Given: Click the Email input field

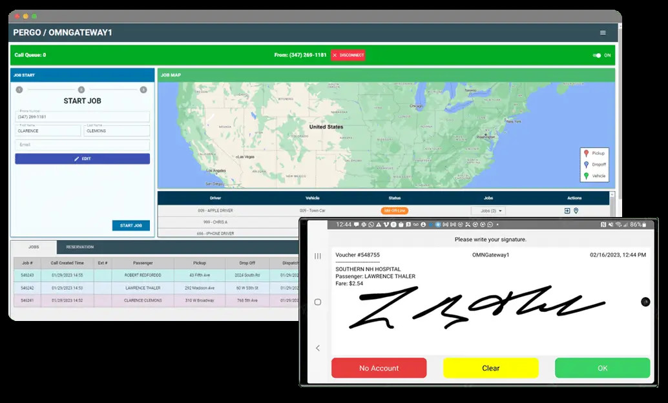Looking at the screenshot, I should 82,145.
